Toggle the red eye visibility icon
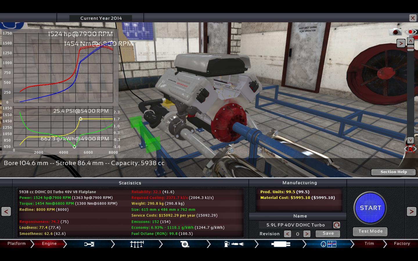Viewport: 418px width, 261px height. click(x=410, y=32)
